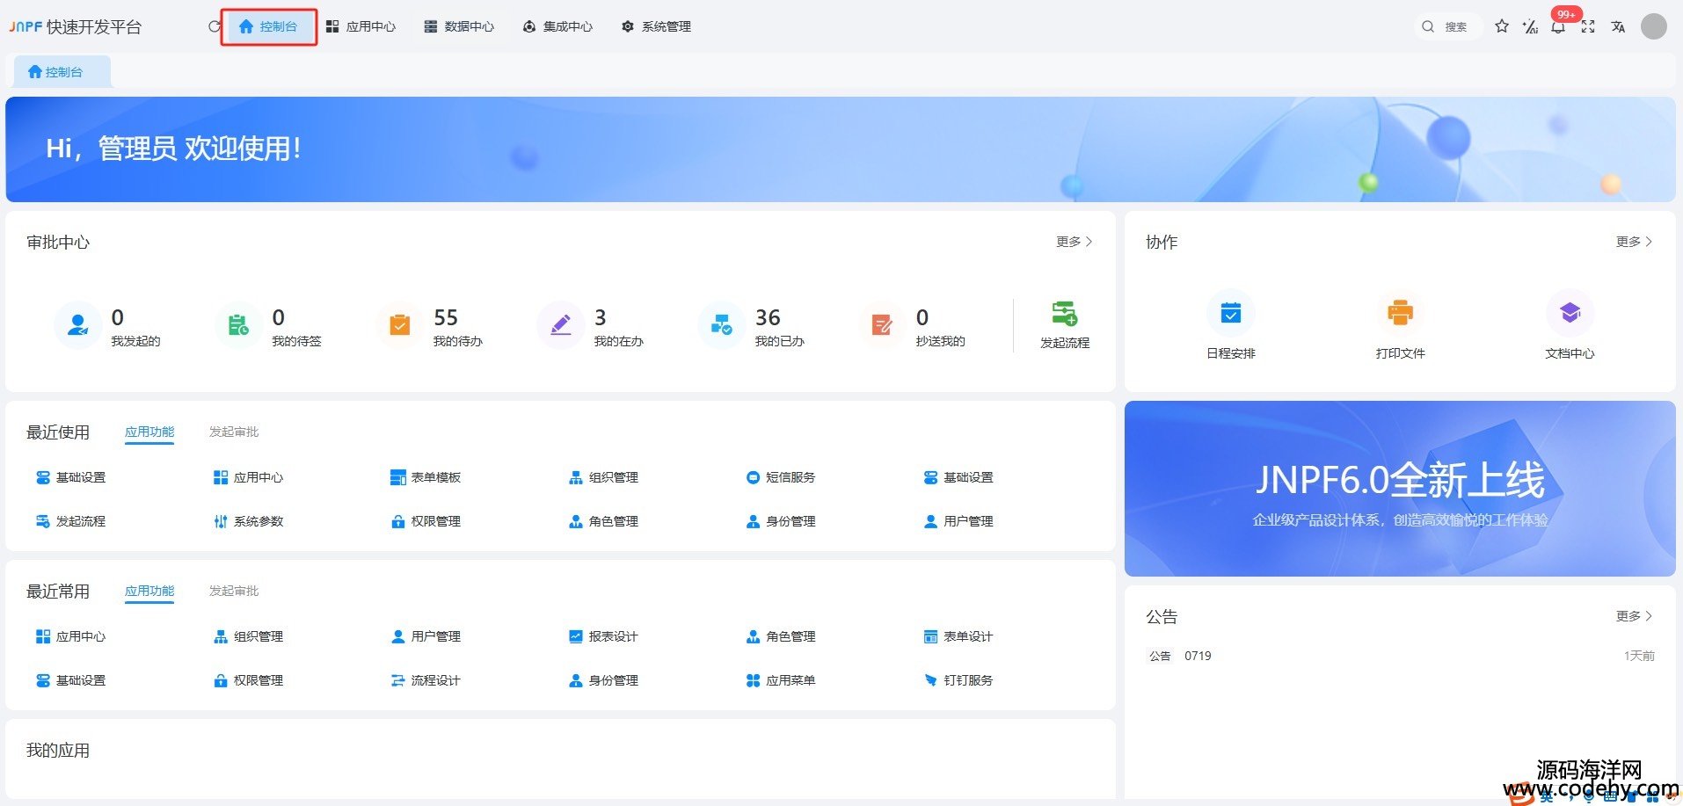
Task: Open 用户管理 in 最近常用
Action: coord(426,636)
